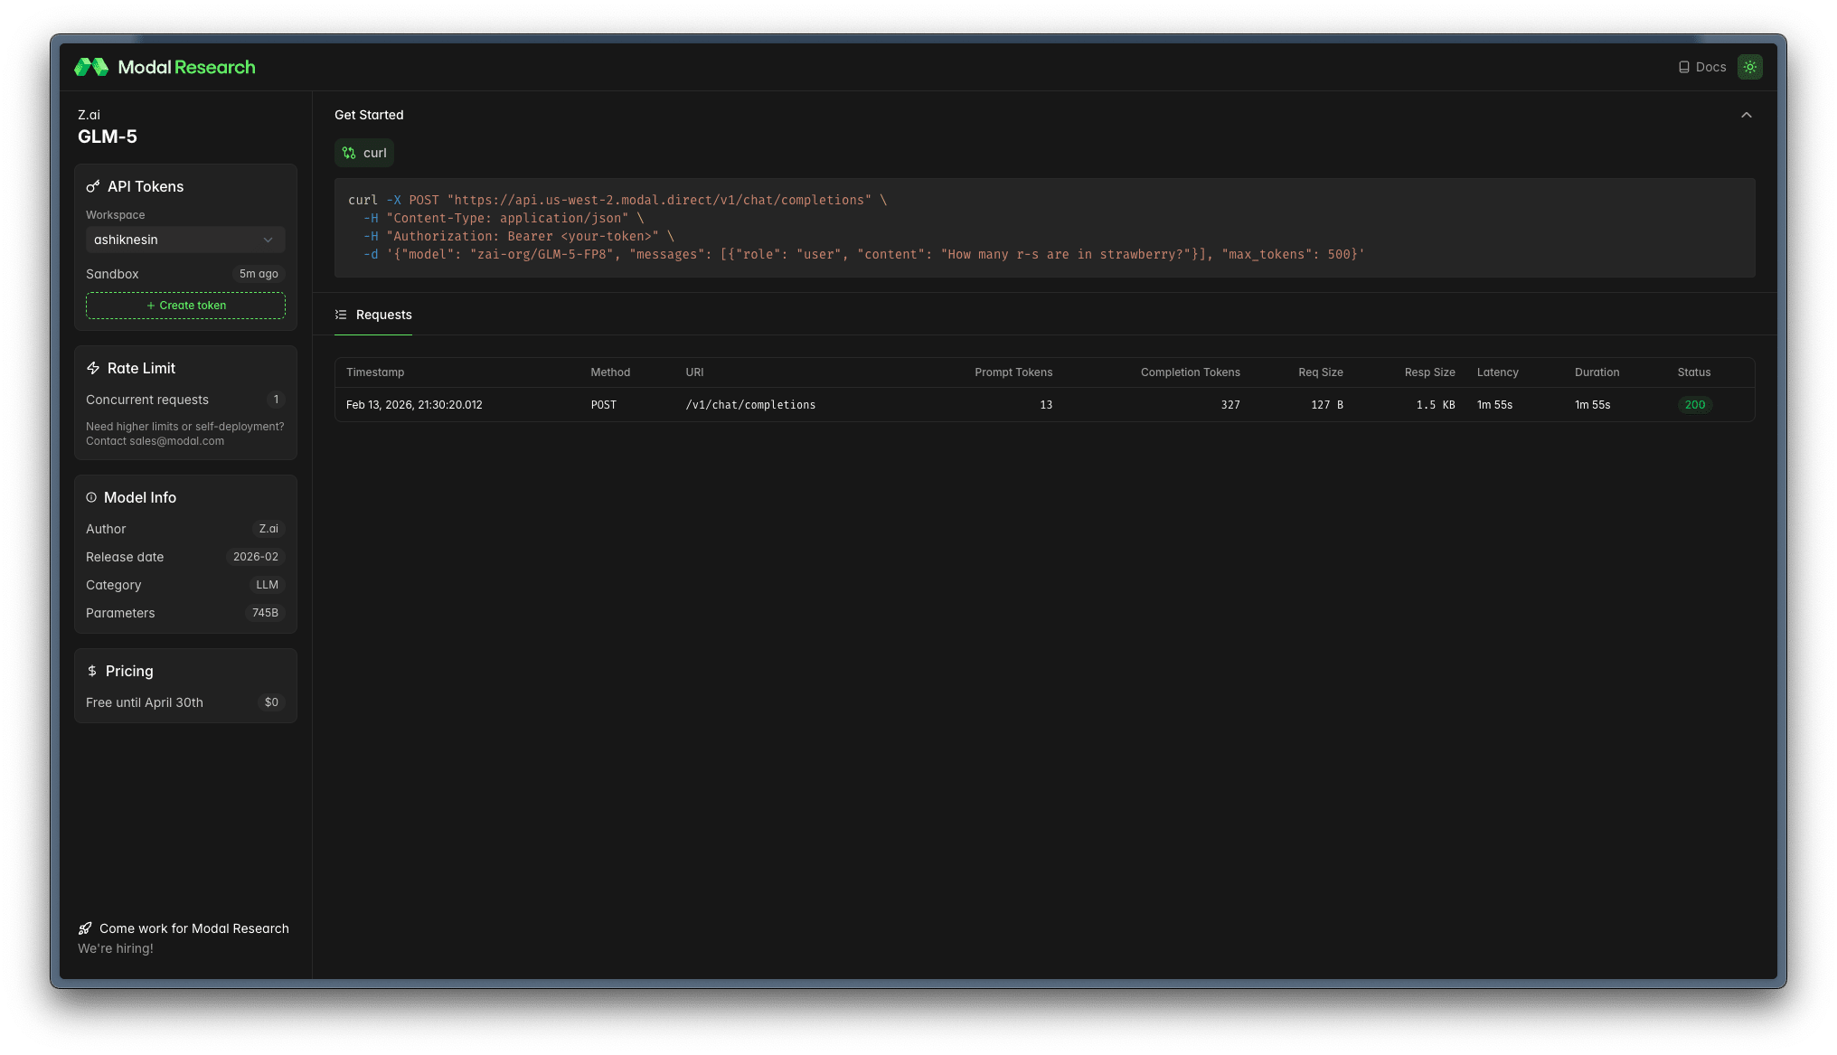The width and height of the screenshot is (1837, 1055).
Task: Toggle the light/dark theme sun button
Action: [1749, 67]
